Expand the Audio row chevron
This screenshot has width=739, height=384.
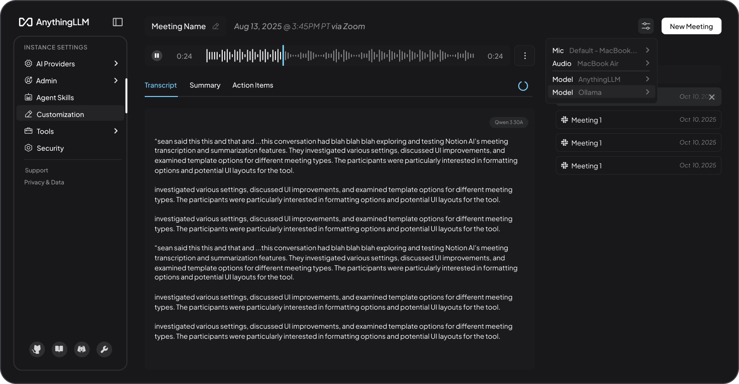pyautogui.click(x=648, y=63)
